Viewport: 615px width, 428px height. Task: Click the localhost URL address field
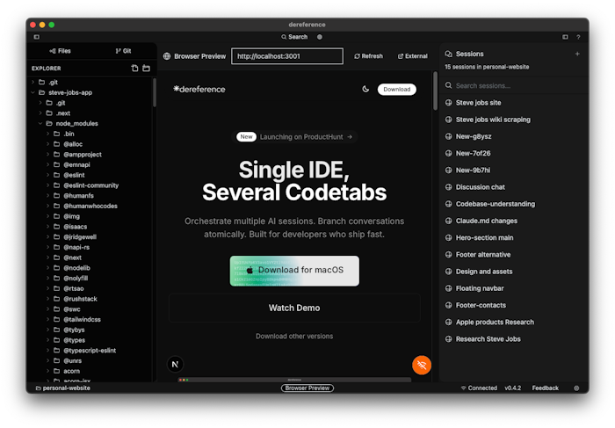click(x=287, y=56)
